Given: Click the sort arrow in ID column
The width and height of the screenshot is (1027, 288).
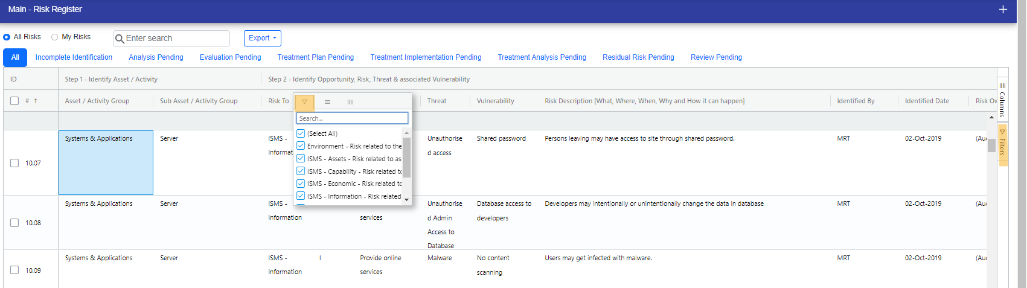Looking at the screenshot, I should coord(36,101).
